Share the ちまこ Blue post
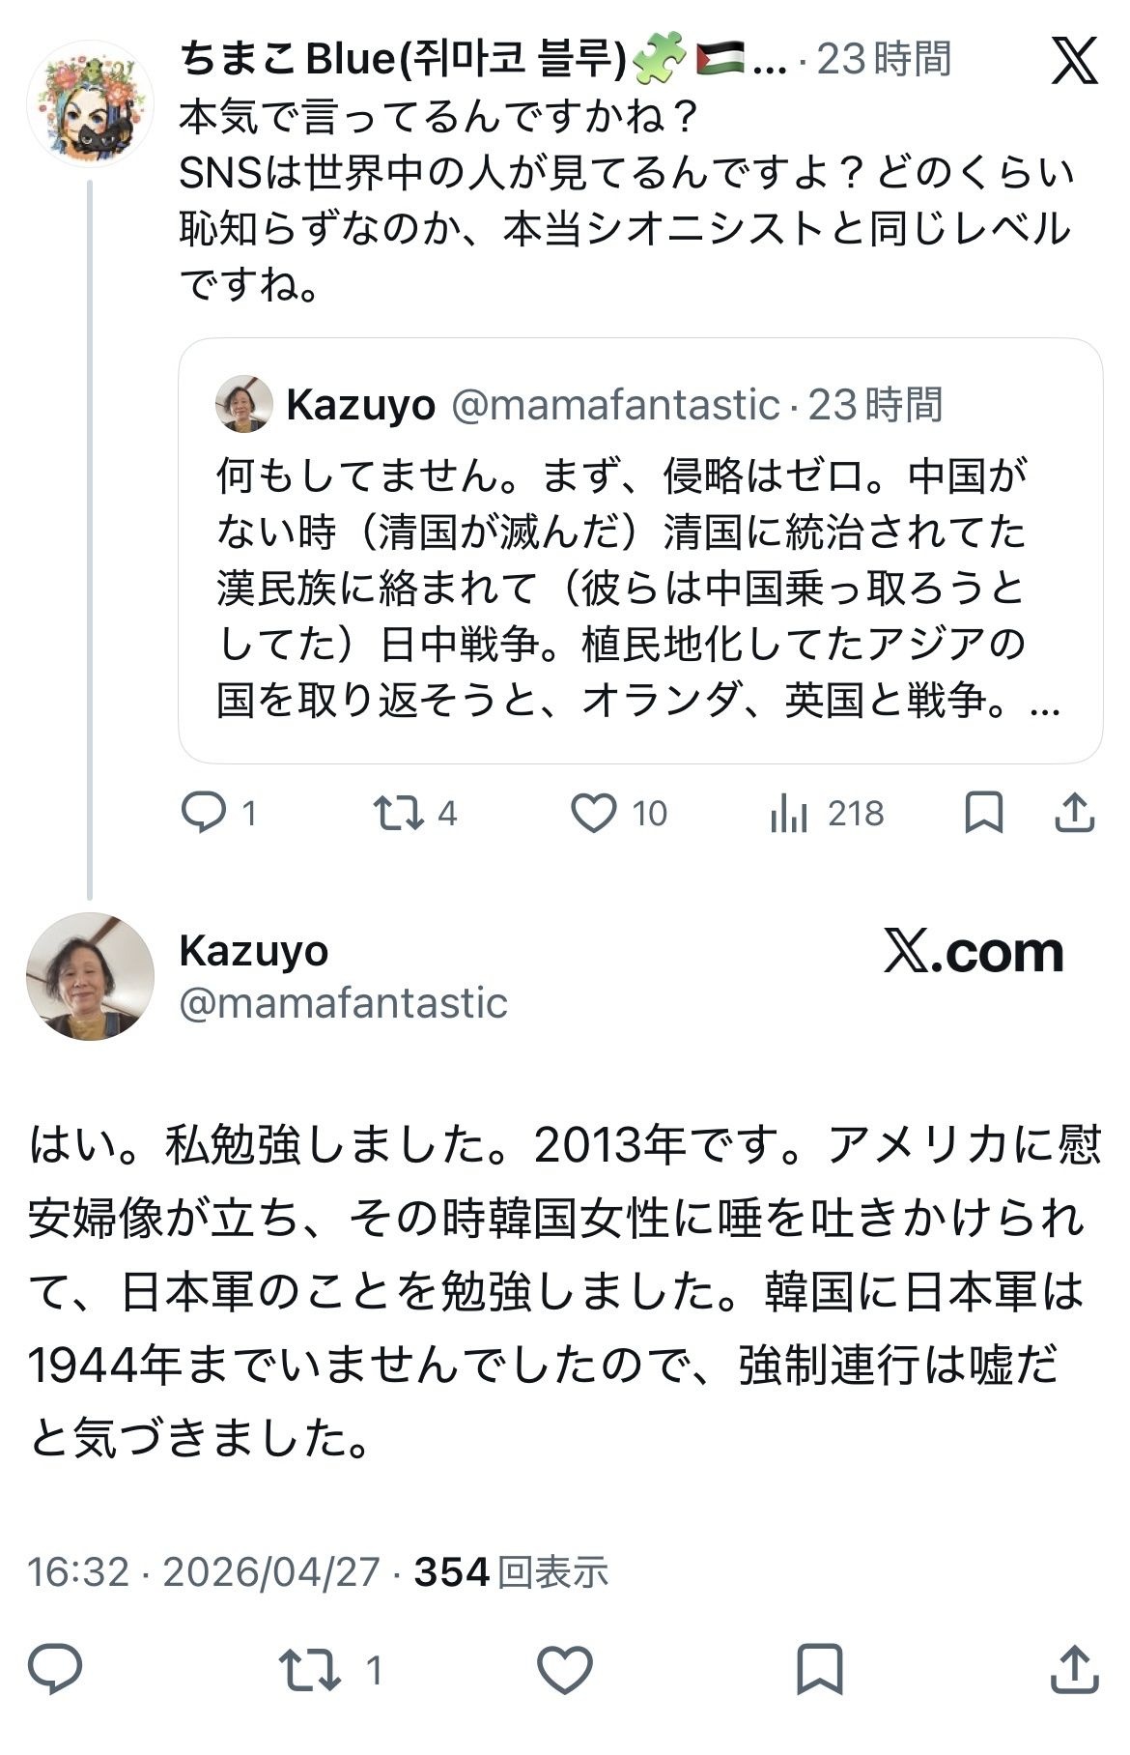Viewport: 1130px width, 1755px height. point(1074,813)
